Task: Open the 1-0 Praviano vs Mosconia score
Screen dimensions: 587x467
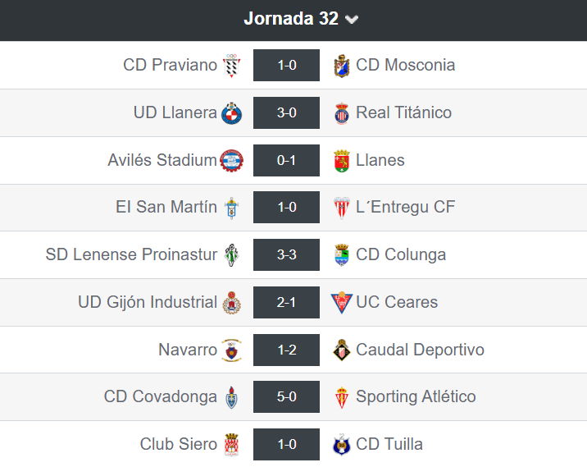Action: tap(286, 66)
